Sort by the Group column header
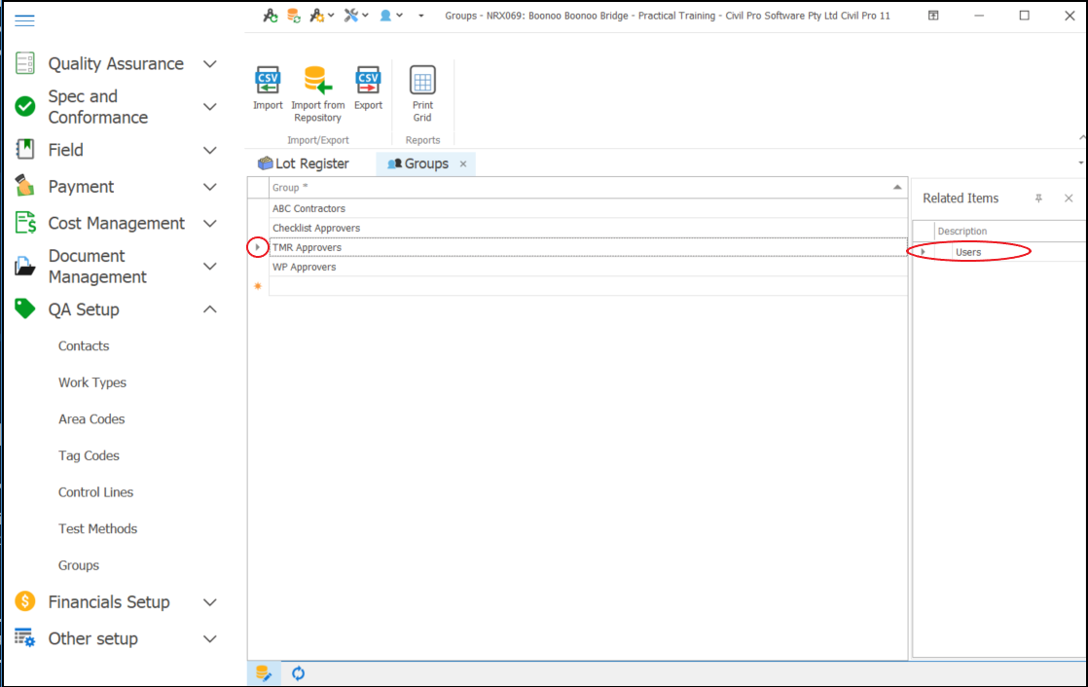Screen dimensions: 1088x687 click(x=584, y=187)
